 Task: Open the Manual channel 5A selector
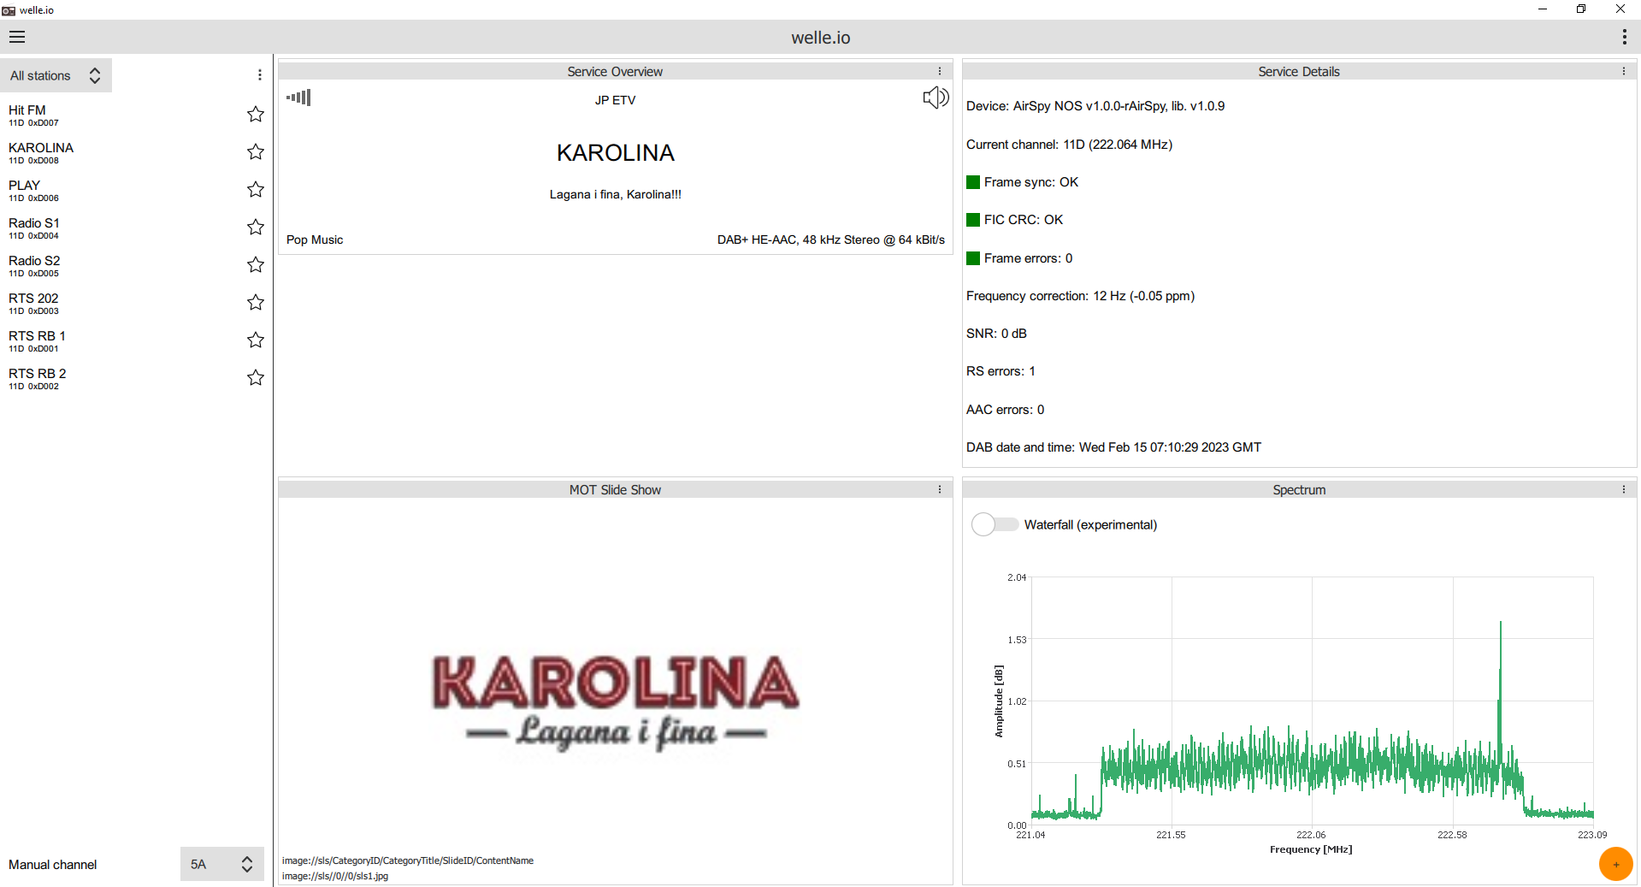pyautogui.click(x=221, y=864)
